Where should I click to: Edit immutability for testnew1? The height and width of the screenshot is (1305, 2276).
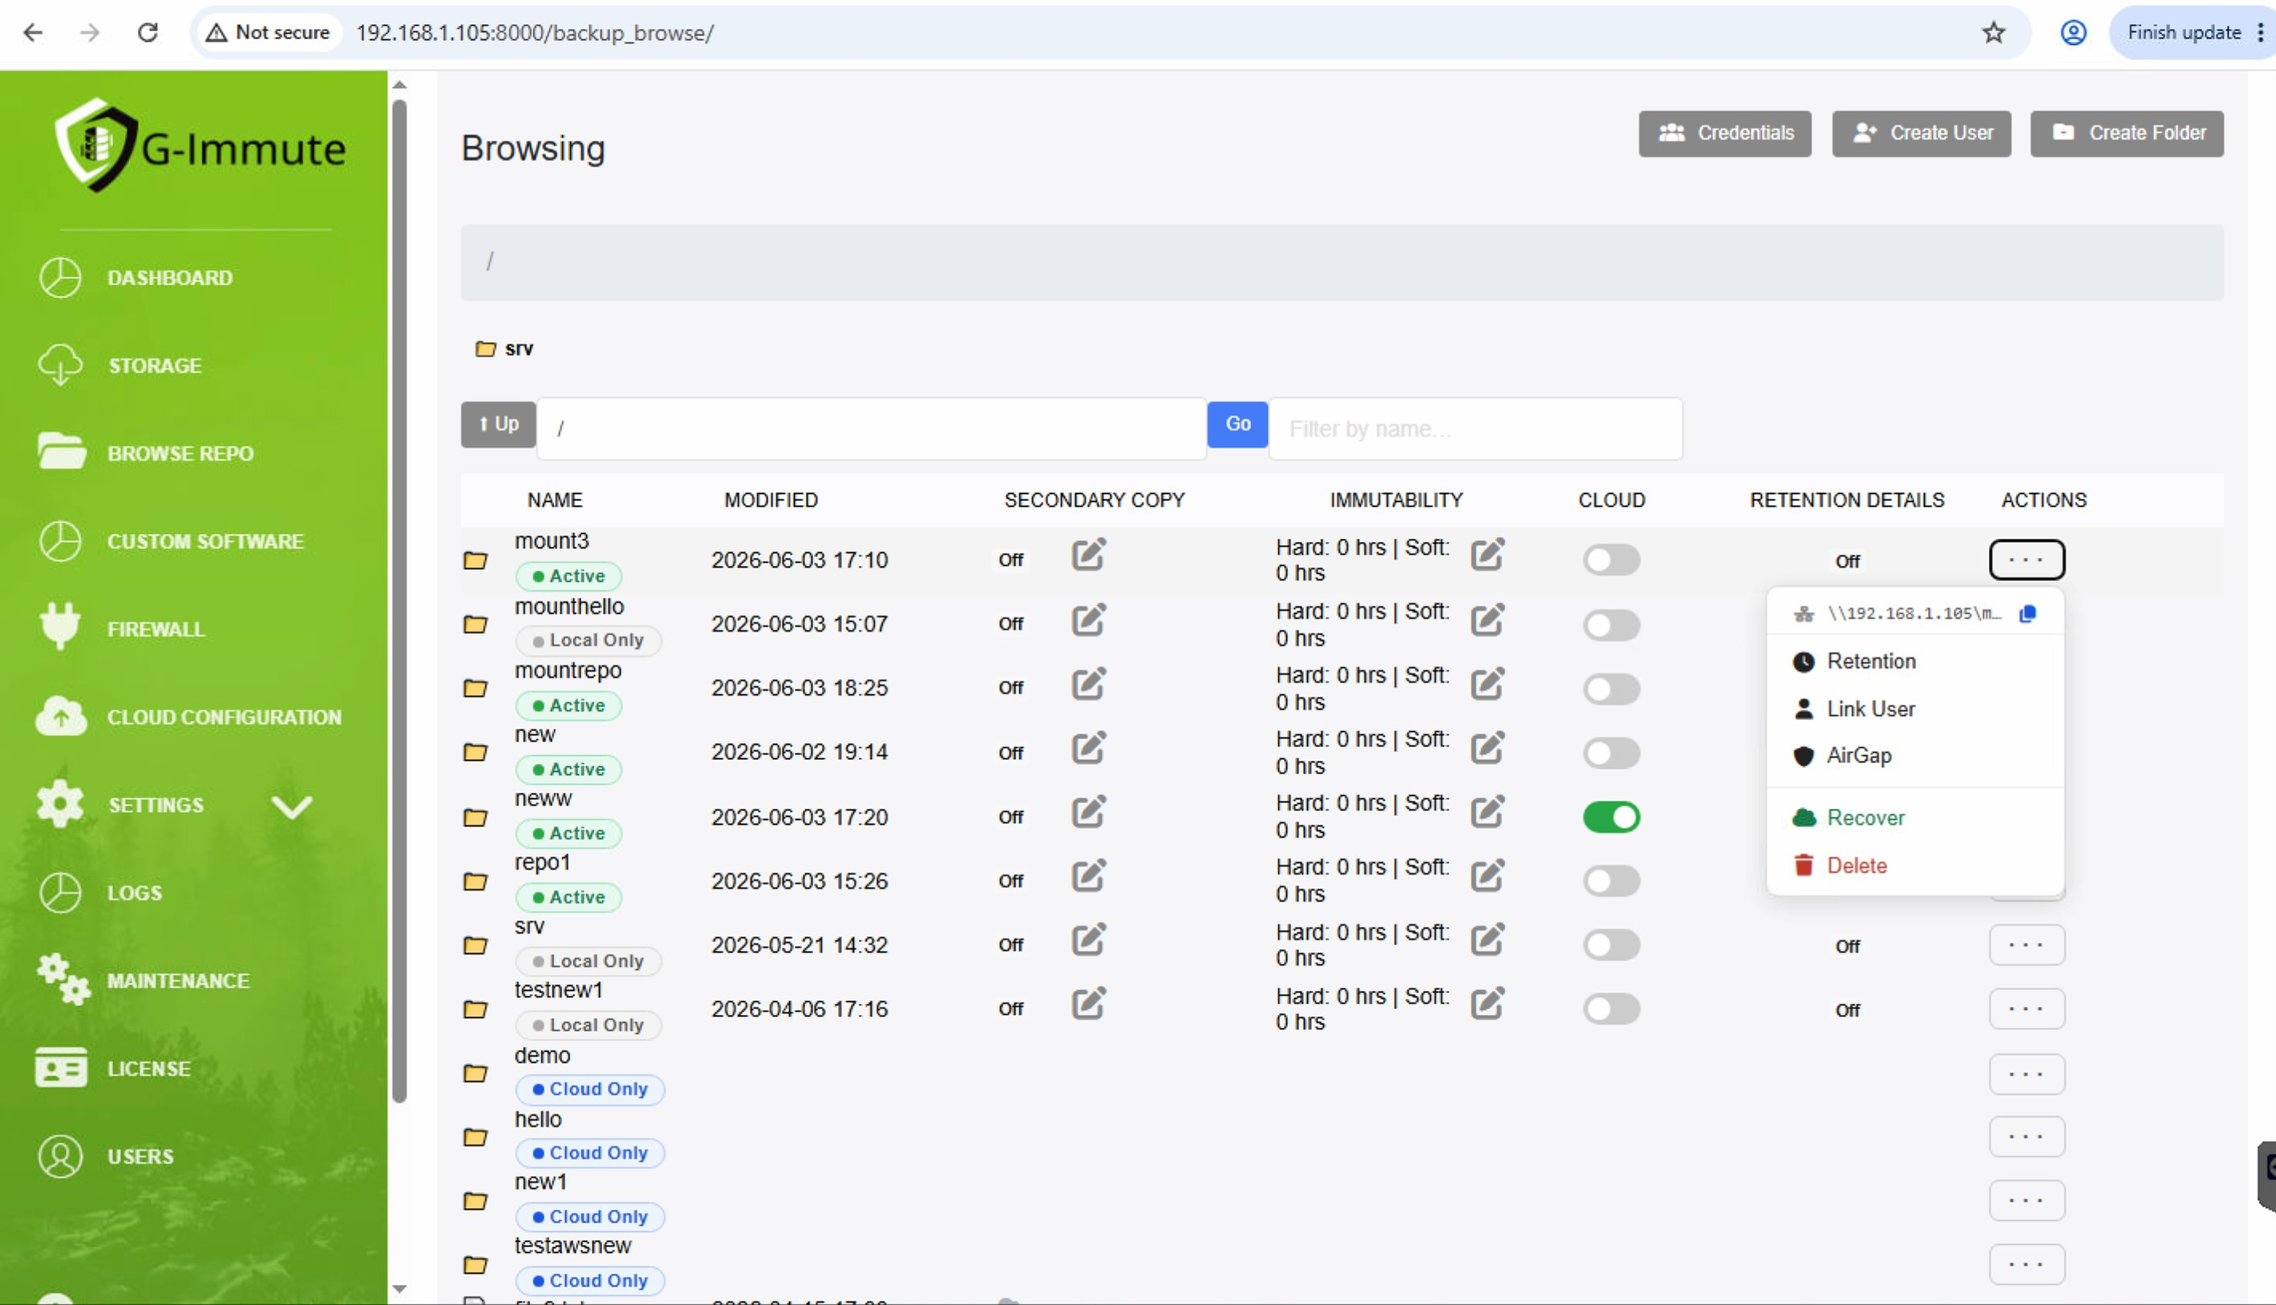[x=1487, y=1004]
